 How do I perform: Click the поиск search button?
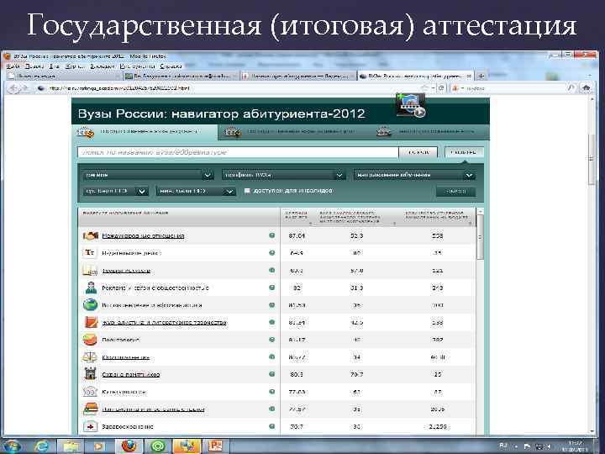point(418,152)
